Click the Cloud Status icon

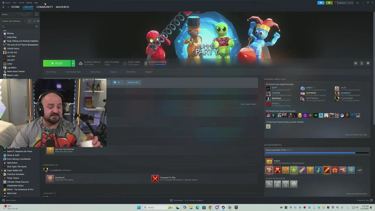pyautogui.click(x=81, y=63)
